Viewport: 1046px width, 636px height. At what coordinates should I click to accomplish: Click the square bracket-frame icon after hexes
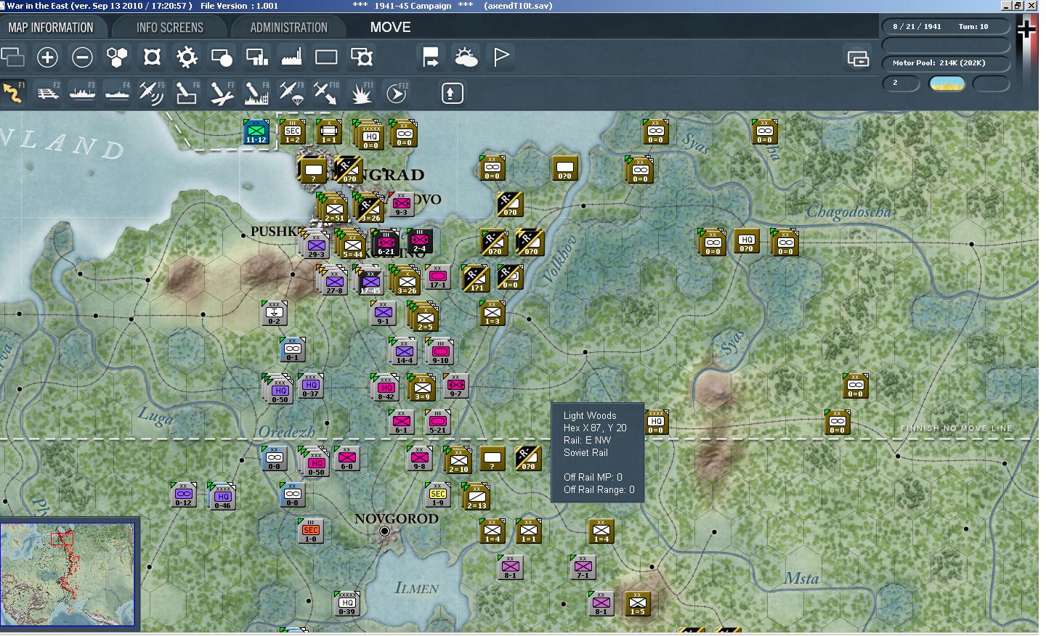[152, 57]
